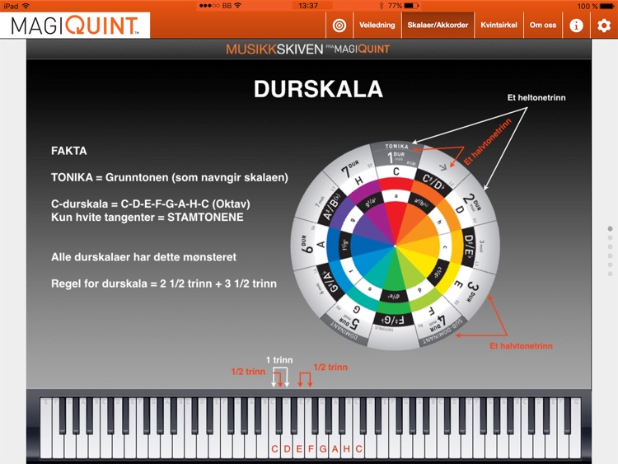Open the target disc icon in the top bar
618x464 pixels.
[x=339, y=26]
